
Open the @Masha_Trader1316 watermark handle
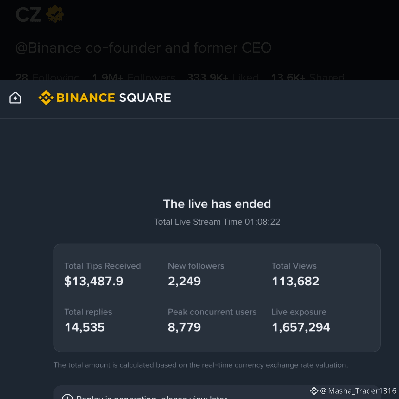point(358,391)
